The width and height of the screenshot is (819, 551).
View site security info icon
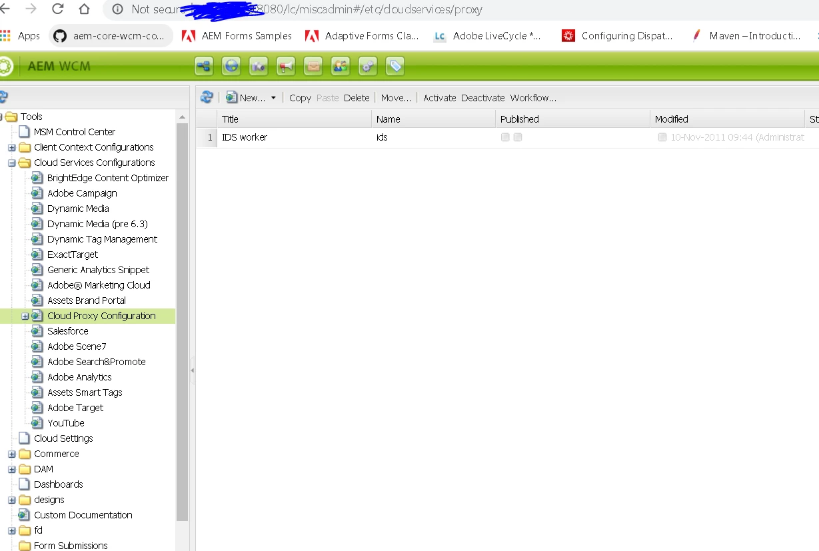[117, 9]
